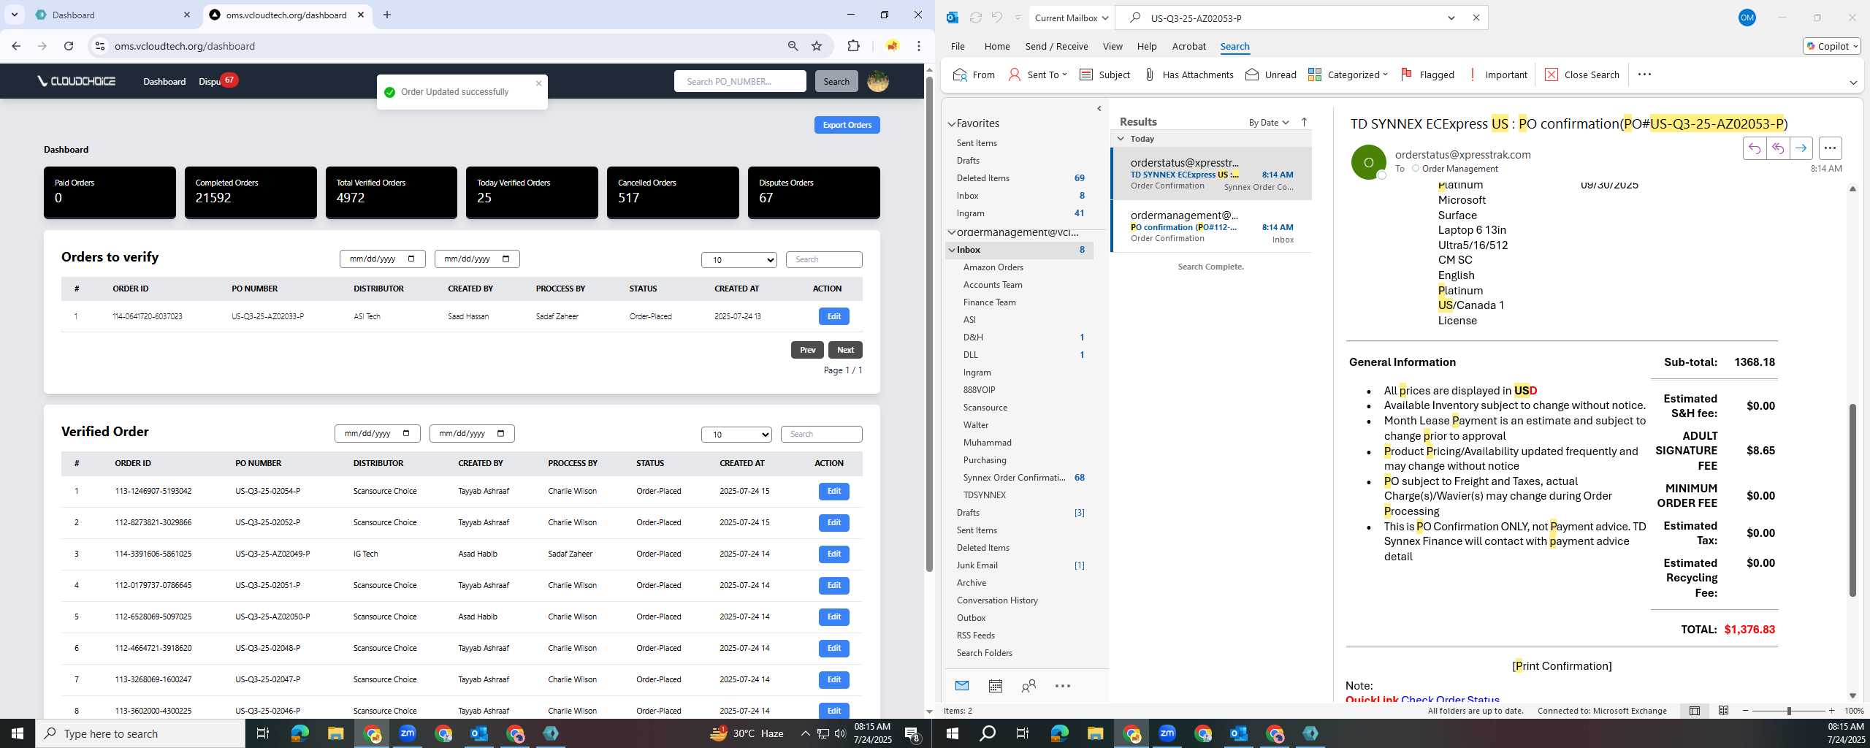Click browser back arrow
Viewport: 1870px width, 748px height.
(16, 46)
